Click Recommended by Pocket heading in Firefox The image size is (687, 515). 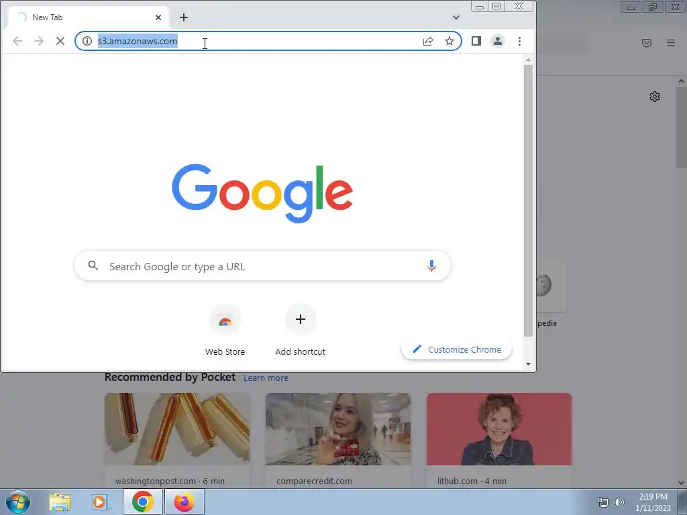click(170, 377)
